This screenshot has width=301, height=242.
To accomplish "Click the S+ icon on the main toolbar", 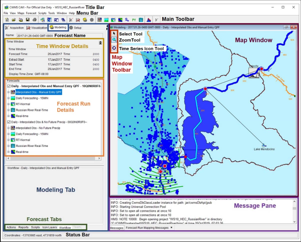I will click(x=127, y=19).
